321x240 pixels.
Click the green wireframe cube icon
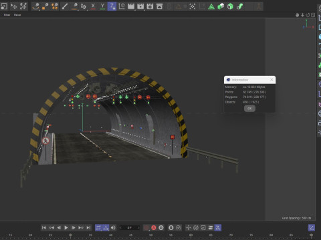(x=230, y=6)
